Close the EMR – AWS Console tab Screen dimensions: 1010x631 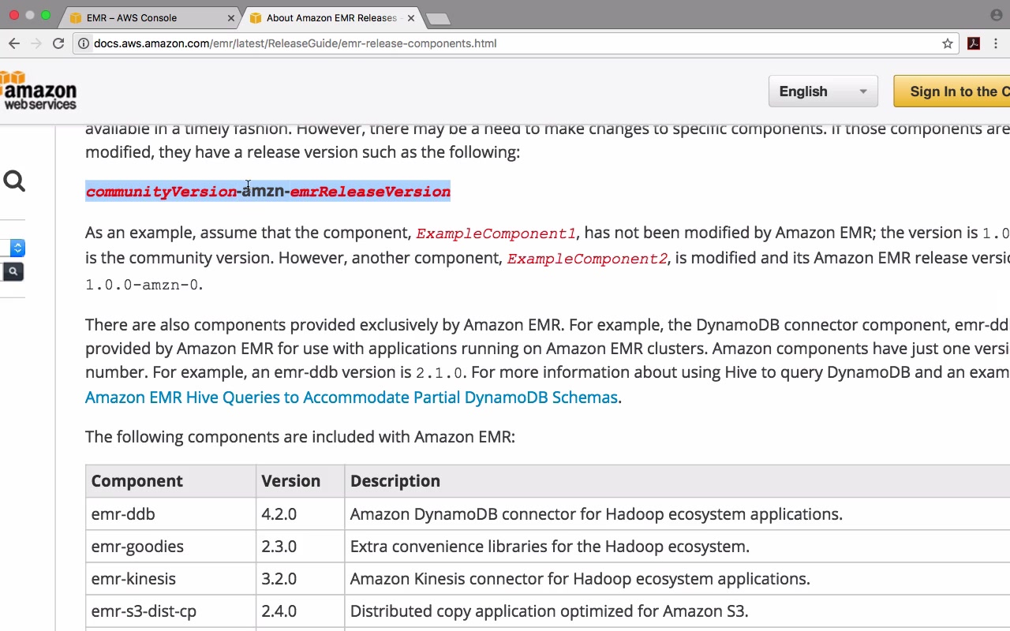pos(231,18)
